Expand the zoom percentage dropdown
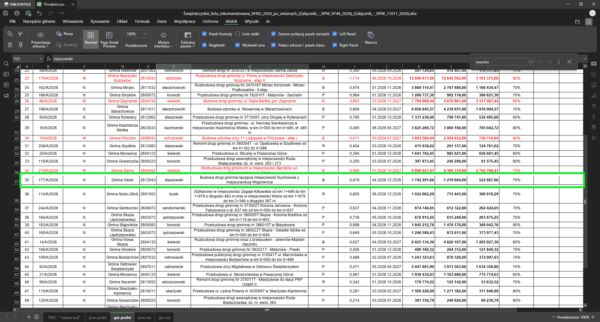 click(x=144, y=34)
